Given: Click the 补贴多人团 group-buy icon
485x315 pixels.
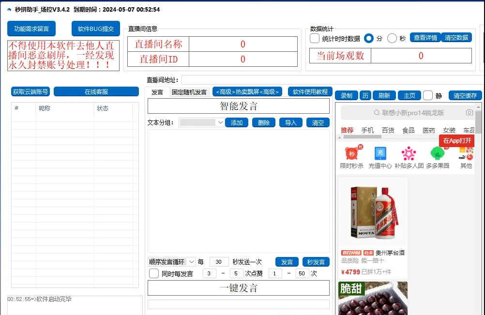Looking at the screenshot, I should 409,153.
